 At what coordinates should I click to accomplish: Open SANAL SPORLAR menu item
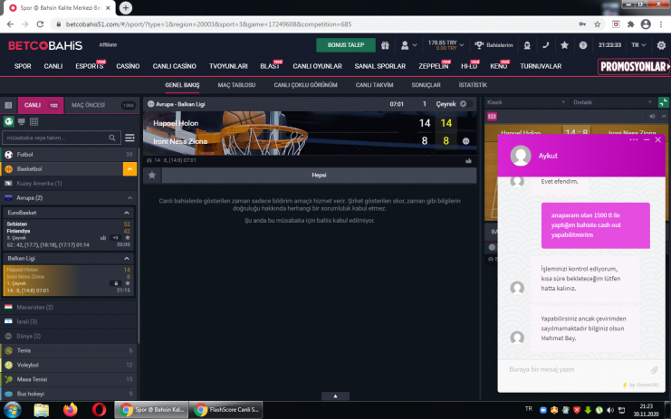379,66
